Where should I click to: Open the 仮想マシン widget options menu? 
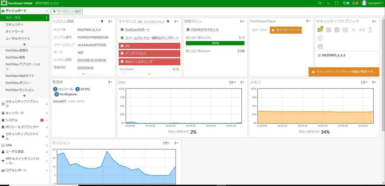(x=242, y=21)
